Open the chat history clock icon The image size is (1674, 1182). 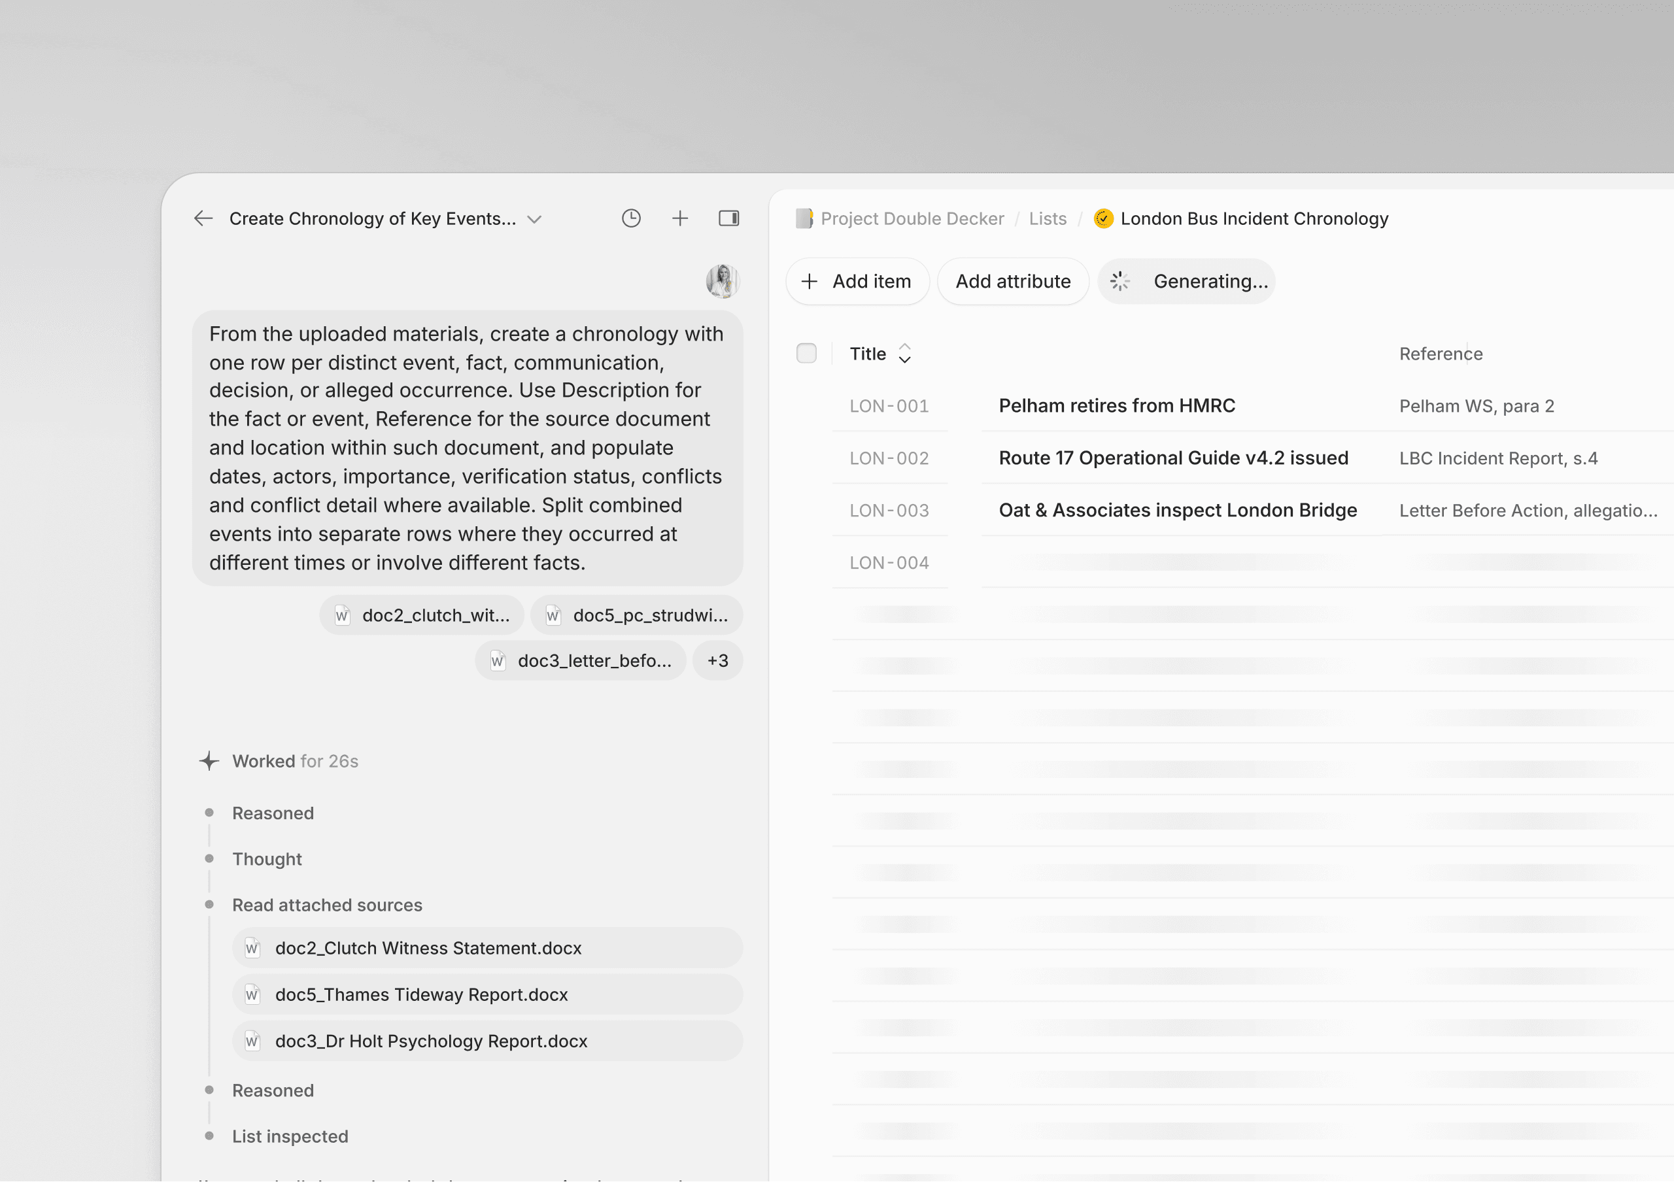pyautogui.click(x=630, y=218)
